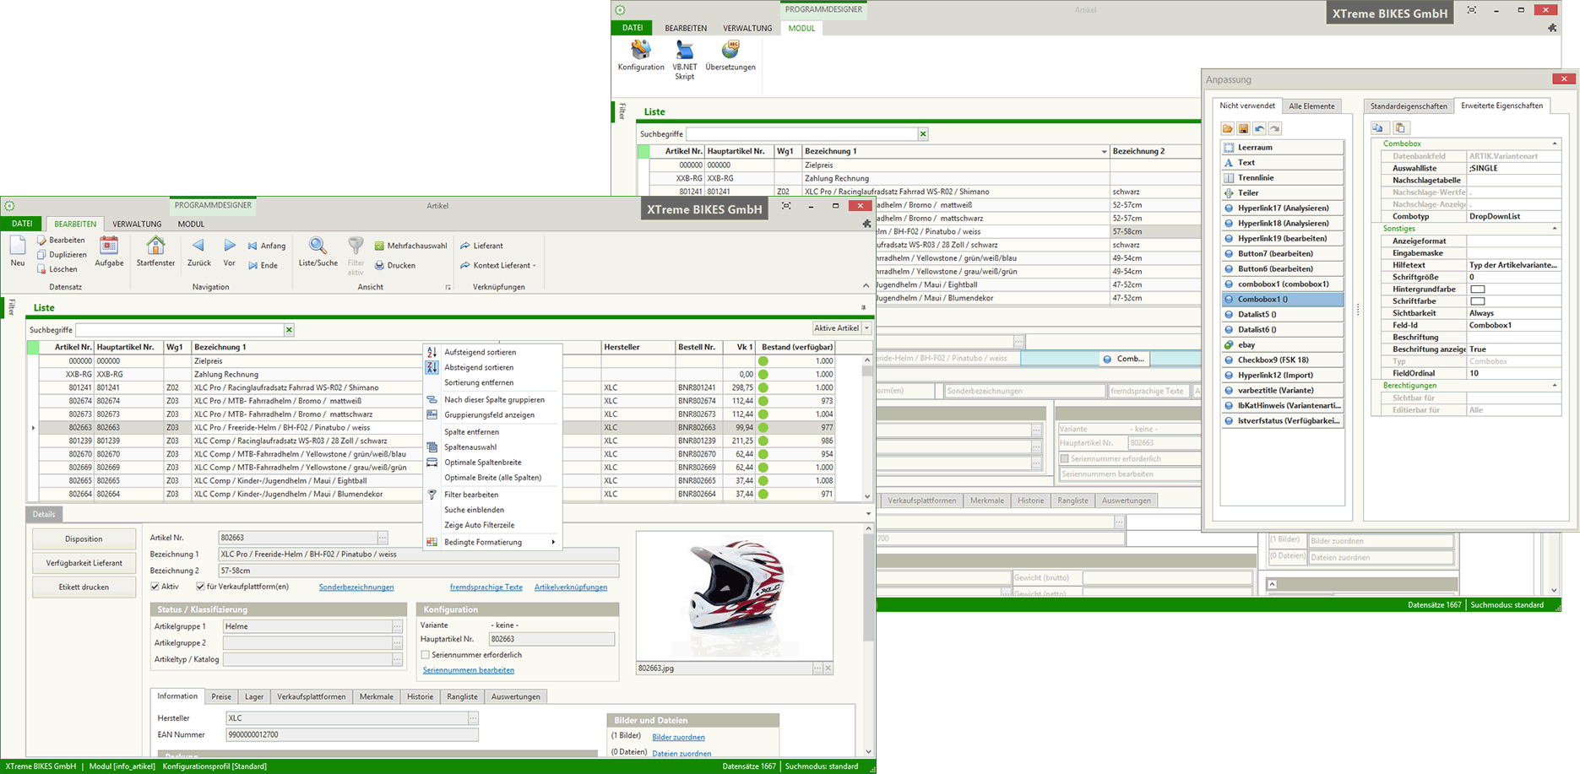
Task: Switch to Alle Elemente tab in Anpassung
Action: point(1311,106)
